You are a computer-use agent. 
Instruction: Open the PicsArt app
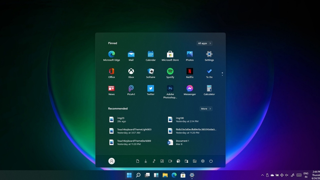[131, 90]
